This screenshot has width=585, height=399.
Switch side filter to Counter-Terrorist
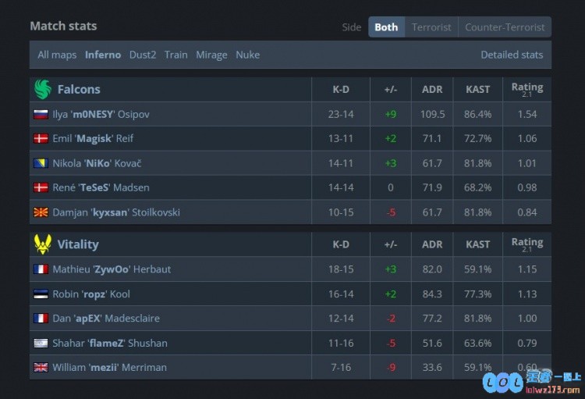pyautogui.click(x=505, y=27)
